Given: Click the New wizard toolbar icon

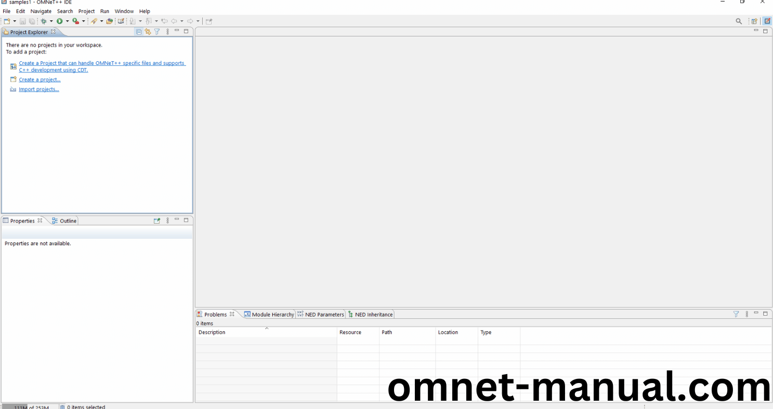Looking at the screenshot, I should coord(7,21).
